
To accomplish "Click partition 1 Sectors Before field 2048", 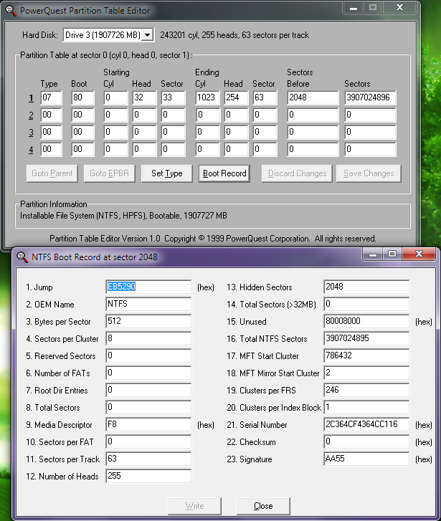I will point(313,97).
